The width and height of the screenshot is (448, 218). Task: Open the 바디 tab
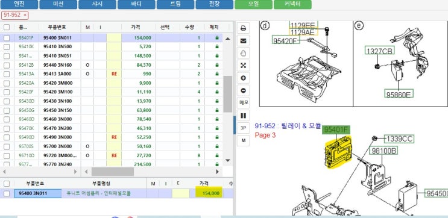pos(136,4)
